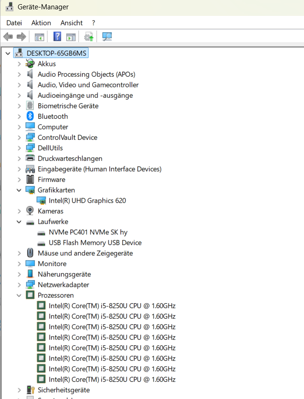304x399 pixels.
Task: Click the Eingabegeräte HID icon
Action: pos(30,169)
